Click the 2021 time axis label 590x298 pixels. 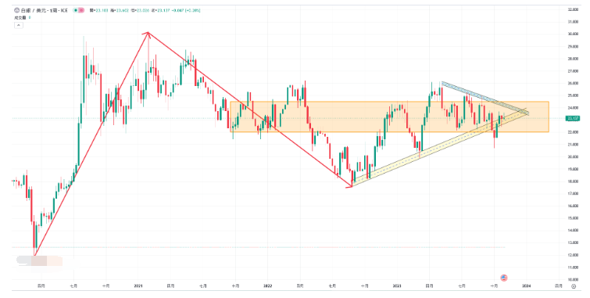pos(138,286)
